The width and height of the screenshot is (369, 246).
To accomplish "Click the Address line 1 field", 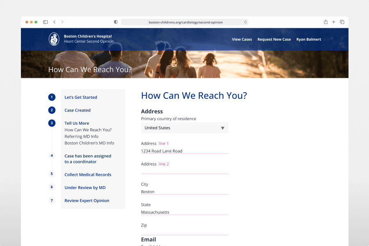I will [184, 151].
